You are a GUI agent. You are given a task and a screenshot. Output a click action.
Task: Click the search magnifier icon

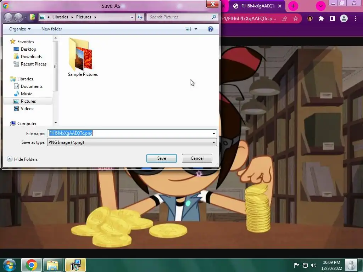(214, 17)
